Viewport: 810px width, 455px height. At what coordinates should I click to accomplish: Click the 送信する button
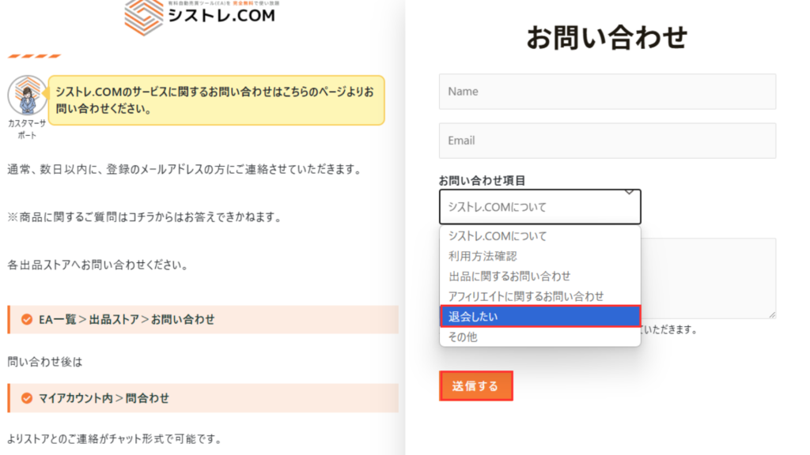click(x=475, y=385)
